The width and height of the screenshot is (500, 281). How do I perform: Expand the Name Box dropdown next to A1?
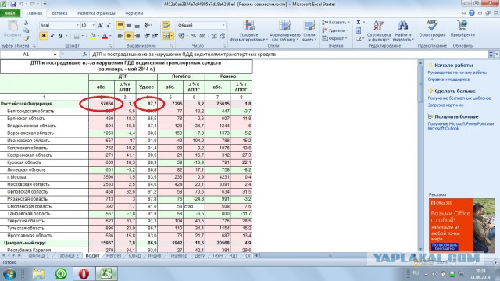point(55,55)
